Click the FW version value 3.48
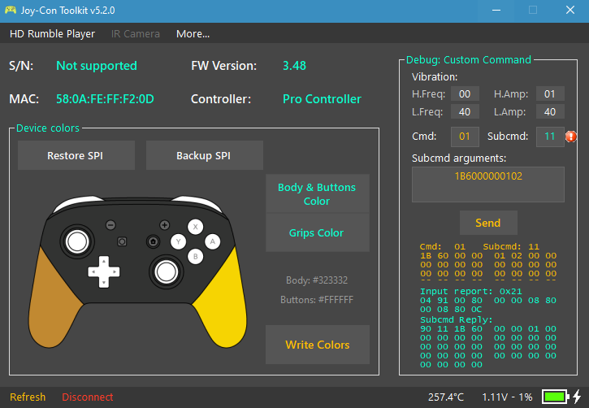589x408 pixels. click(294, 66)
